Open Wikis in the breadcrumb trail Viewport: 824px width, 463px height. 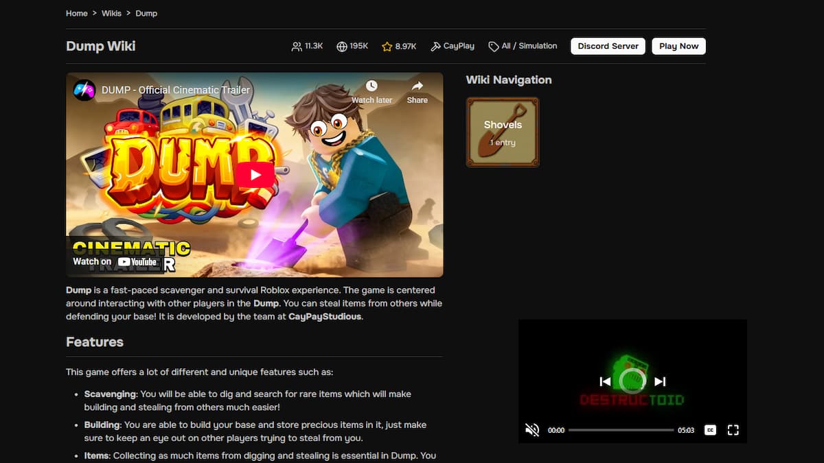pos(112,13)
